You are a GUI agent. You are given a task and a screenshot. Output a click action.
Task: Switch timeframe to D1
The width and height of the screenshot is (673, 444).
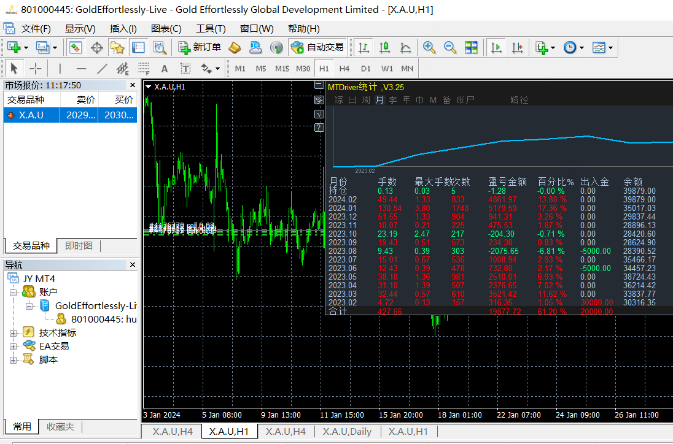coord(366,69)
